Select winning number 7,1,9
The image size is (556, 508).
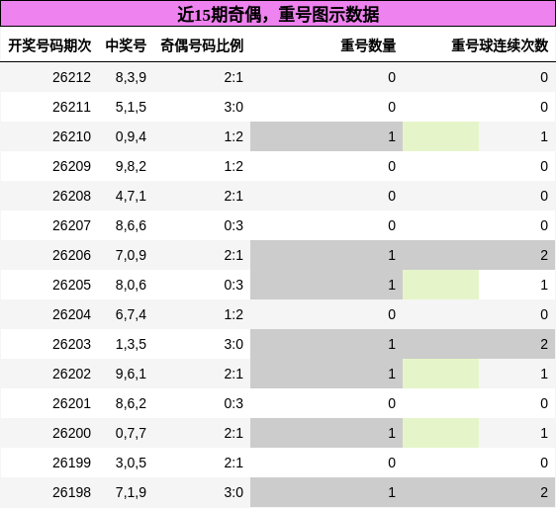point(131,492)
